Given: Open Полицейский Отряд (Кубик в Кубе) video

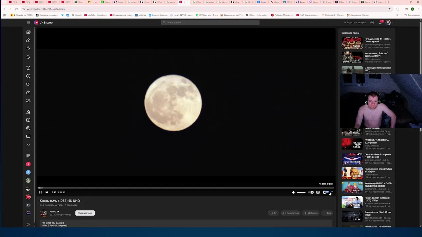Looking at the screenshot, I should 367,173.
